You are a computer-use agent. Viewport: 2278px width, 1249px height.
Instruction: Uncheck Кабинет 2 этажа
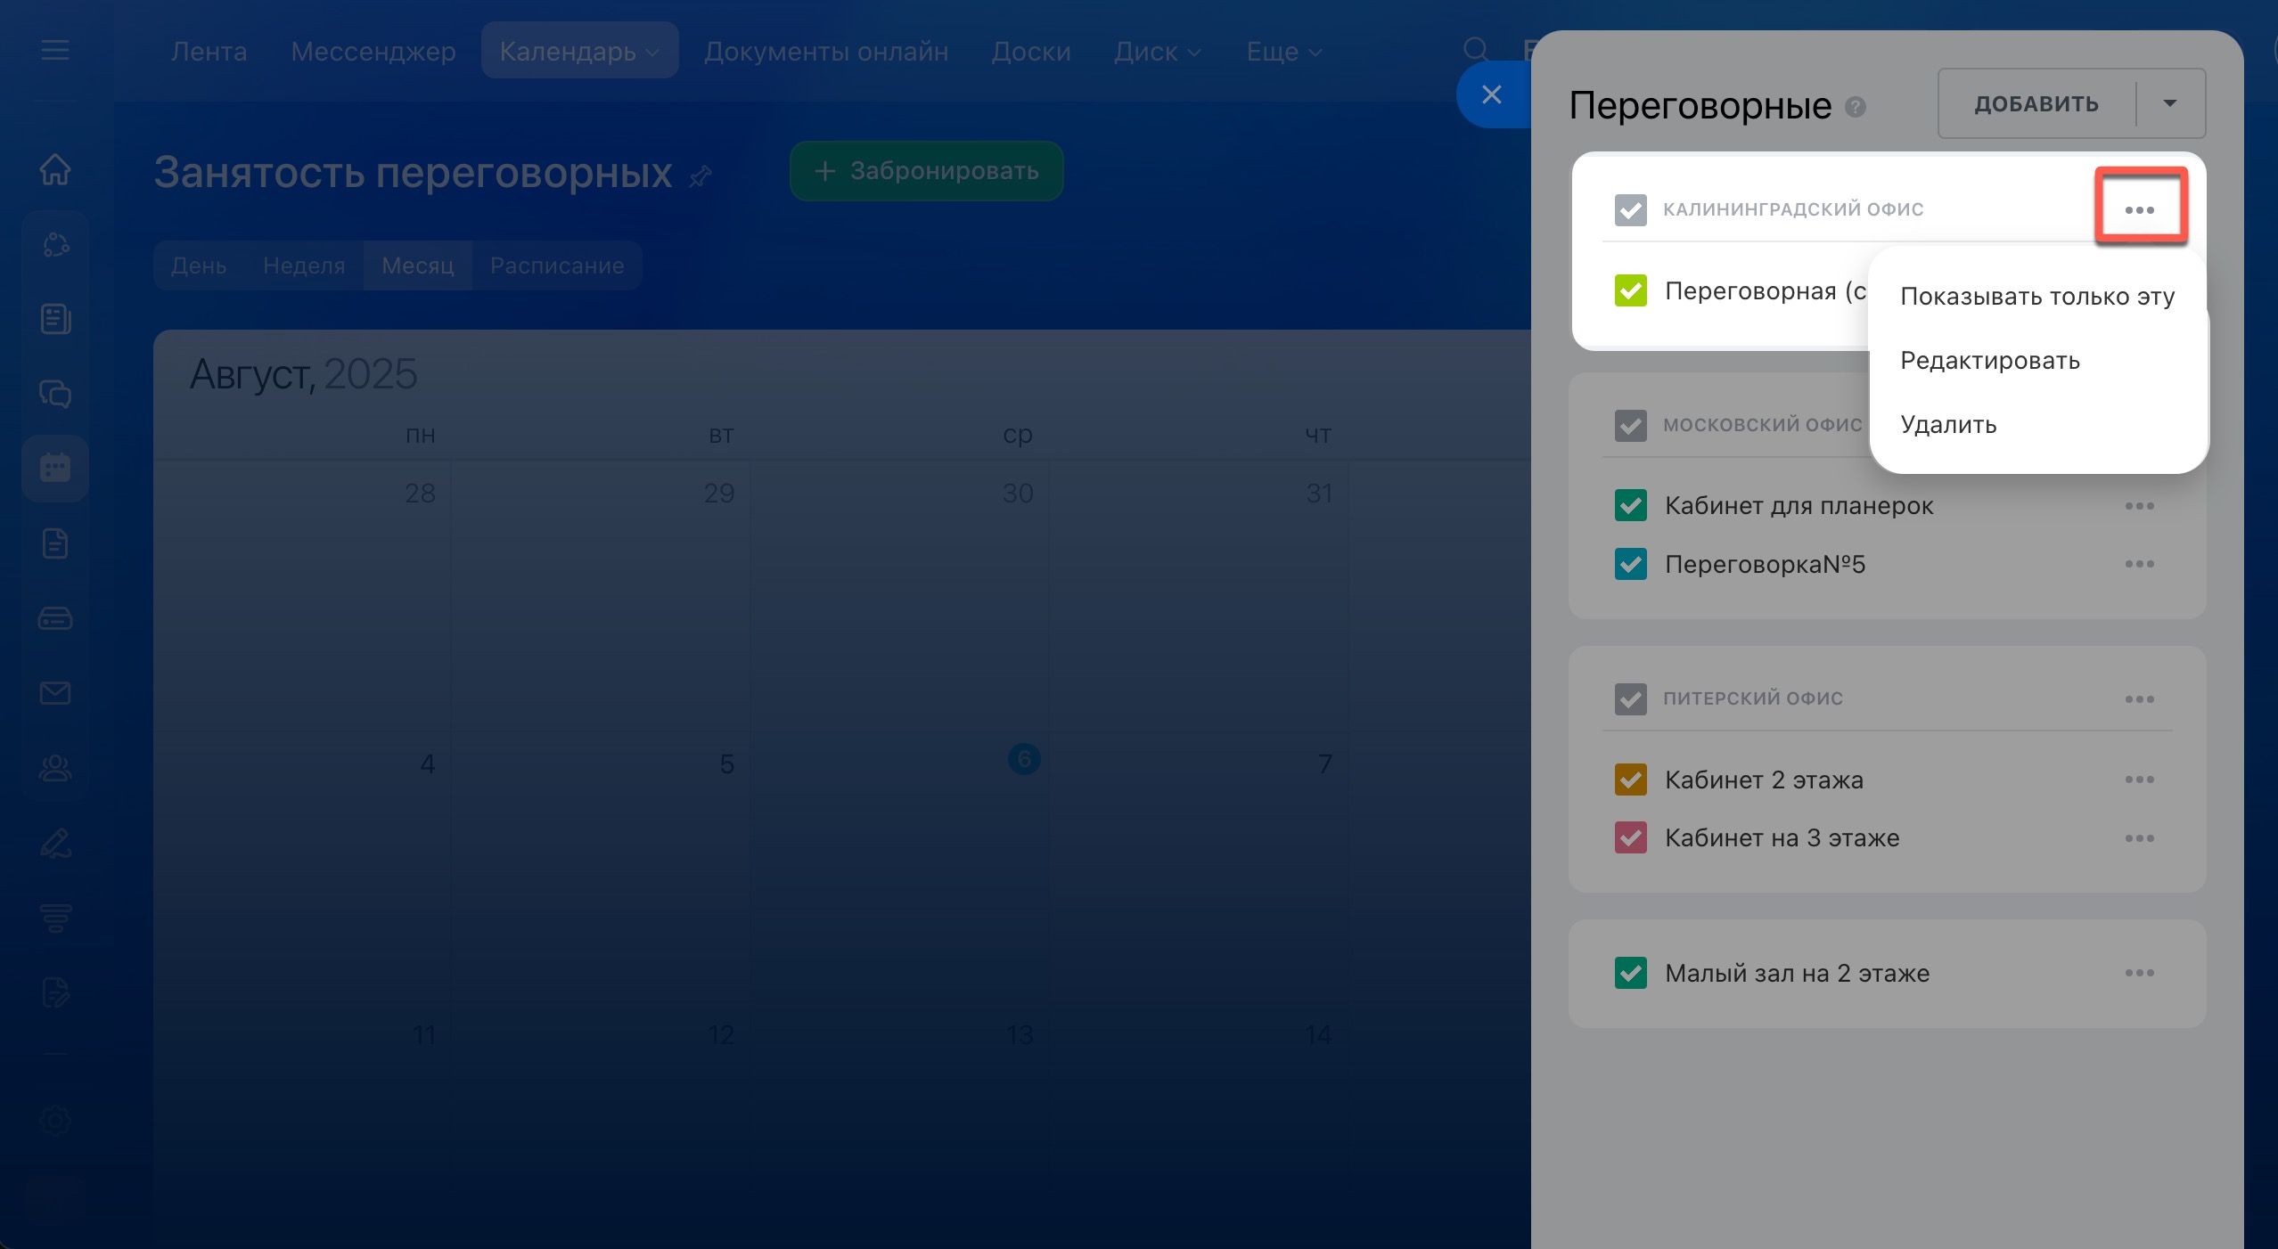[1631, 780]
